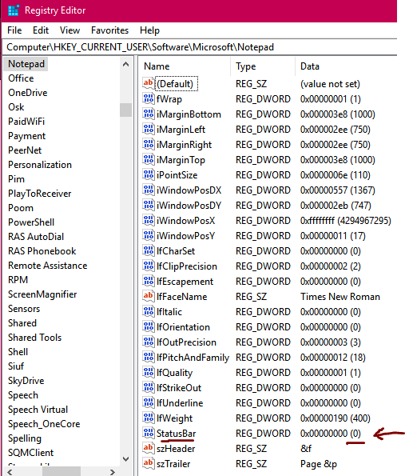Image resolution: width=405 pixels, height=476 pixels.
Task: Open the File menu
Action: click(14, 30)
